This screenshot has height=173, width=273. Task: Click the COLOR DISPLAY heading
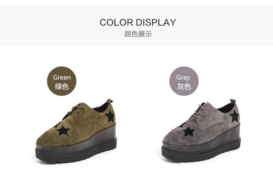tap(138, 22)
